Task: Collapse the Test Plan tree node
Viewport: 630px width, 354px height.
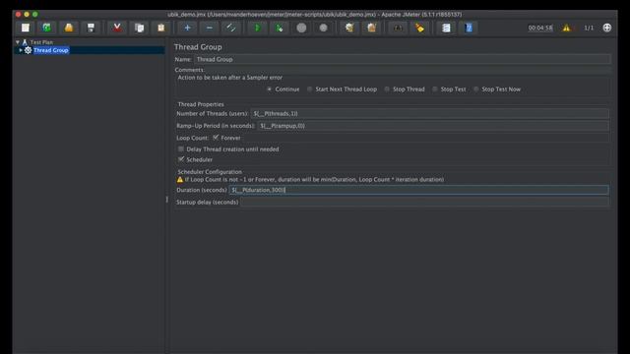Action: [x=18, y=41]
